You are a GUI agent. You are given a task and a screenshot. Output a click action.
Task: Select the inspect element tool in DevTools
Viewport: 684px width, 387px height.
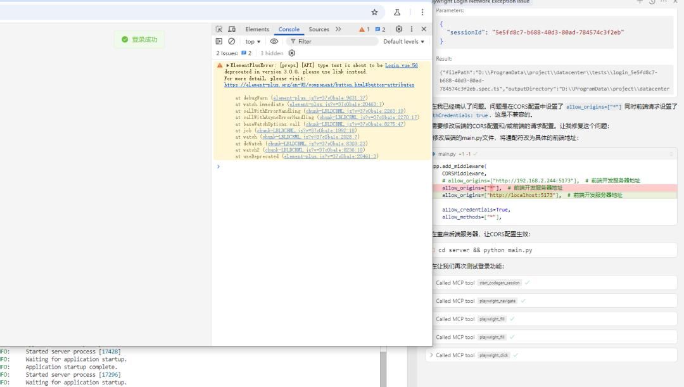click(219, 29)
